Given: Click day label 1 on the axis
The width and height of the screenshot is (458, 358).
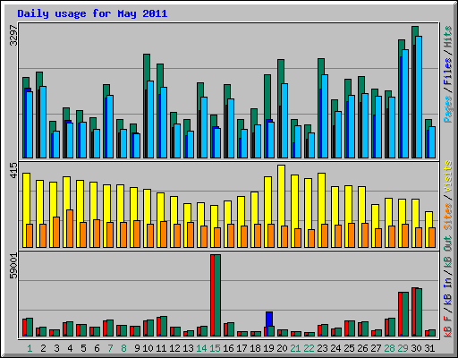Looking at the screenshot, I should [x=30, y=348].
